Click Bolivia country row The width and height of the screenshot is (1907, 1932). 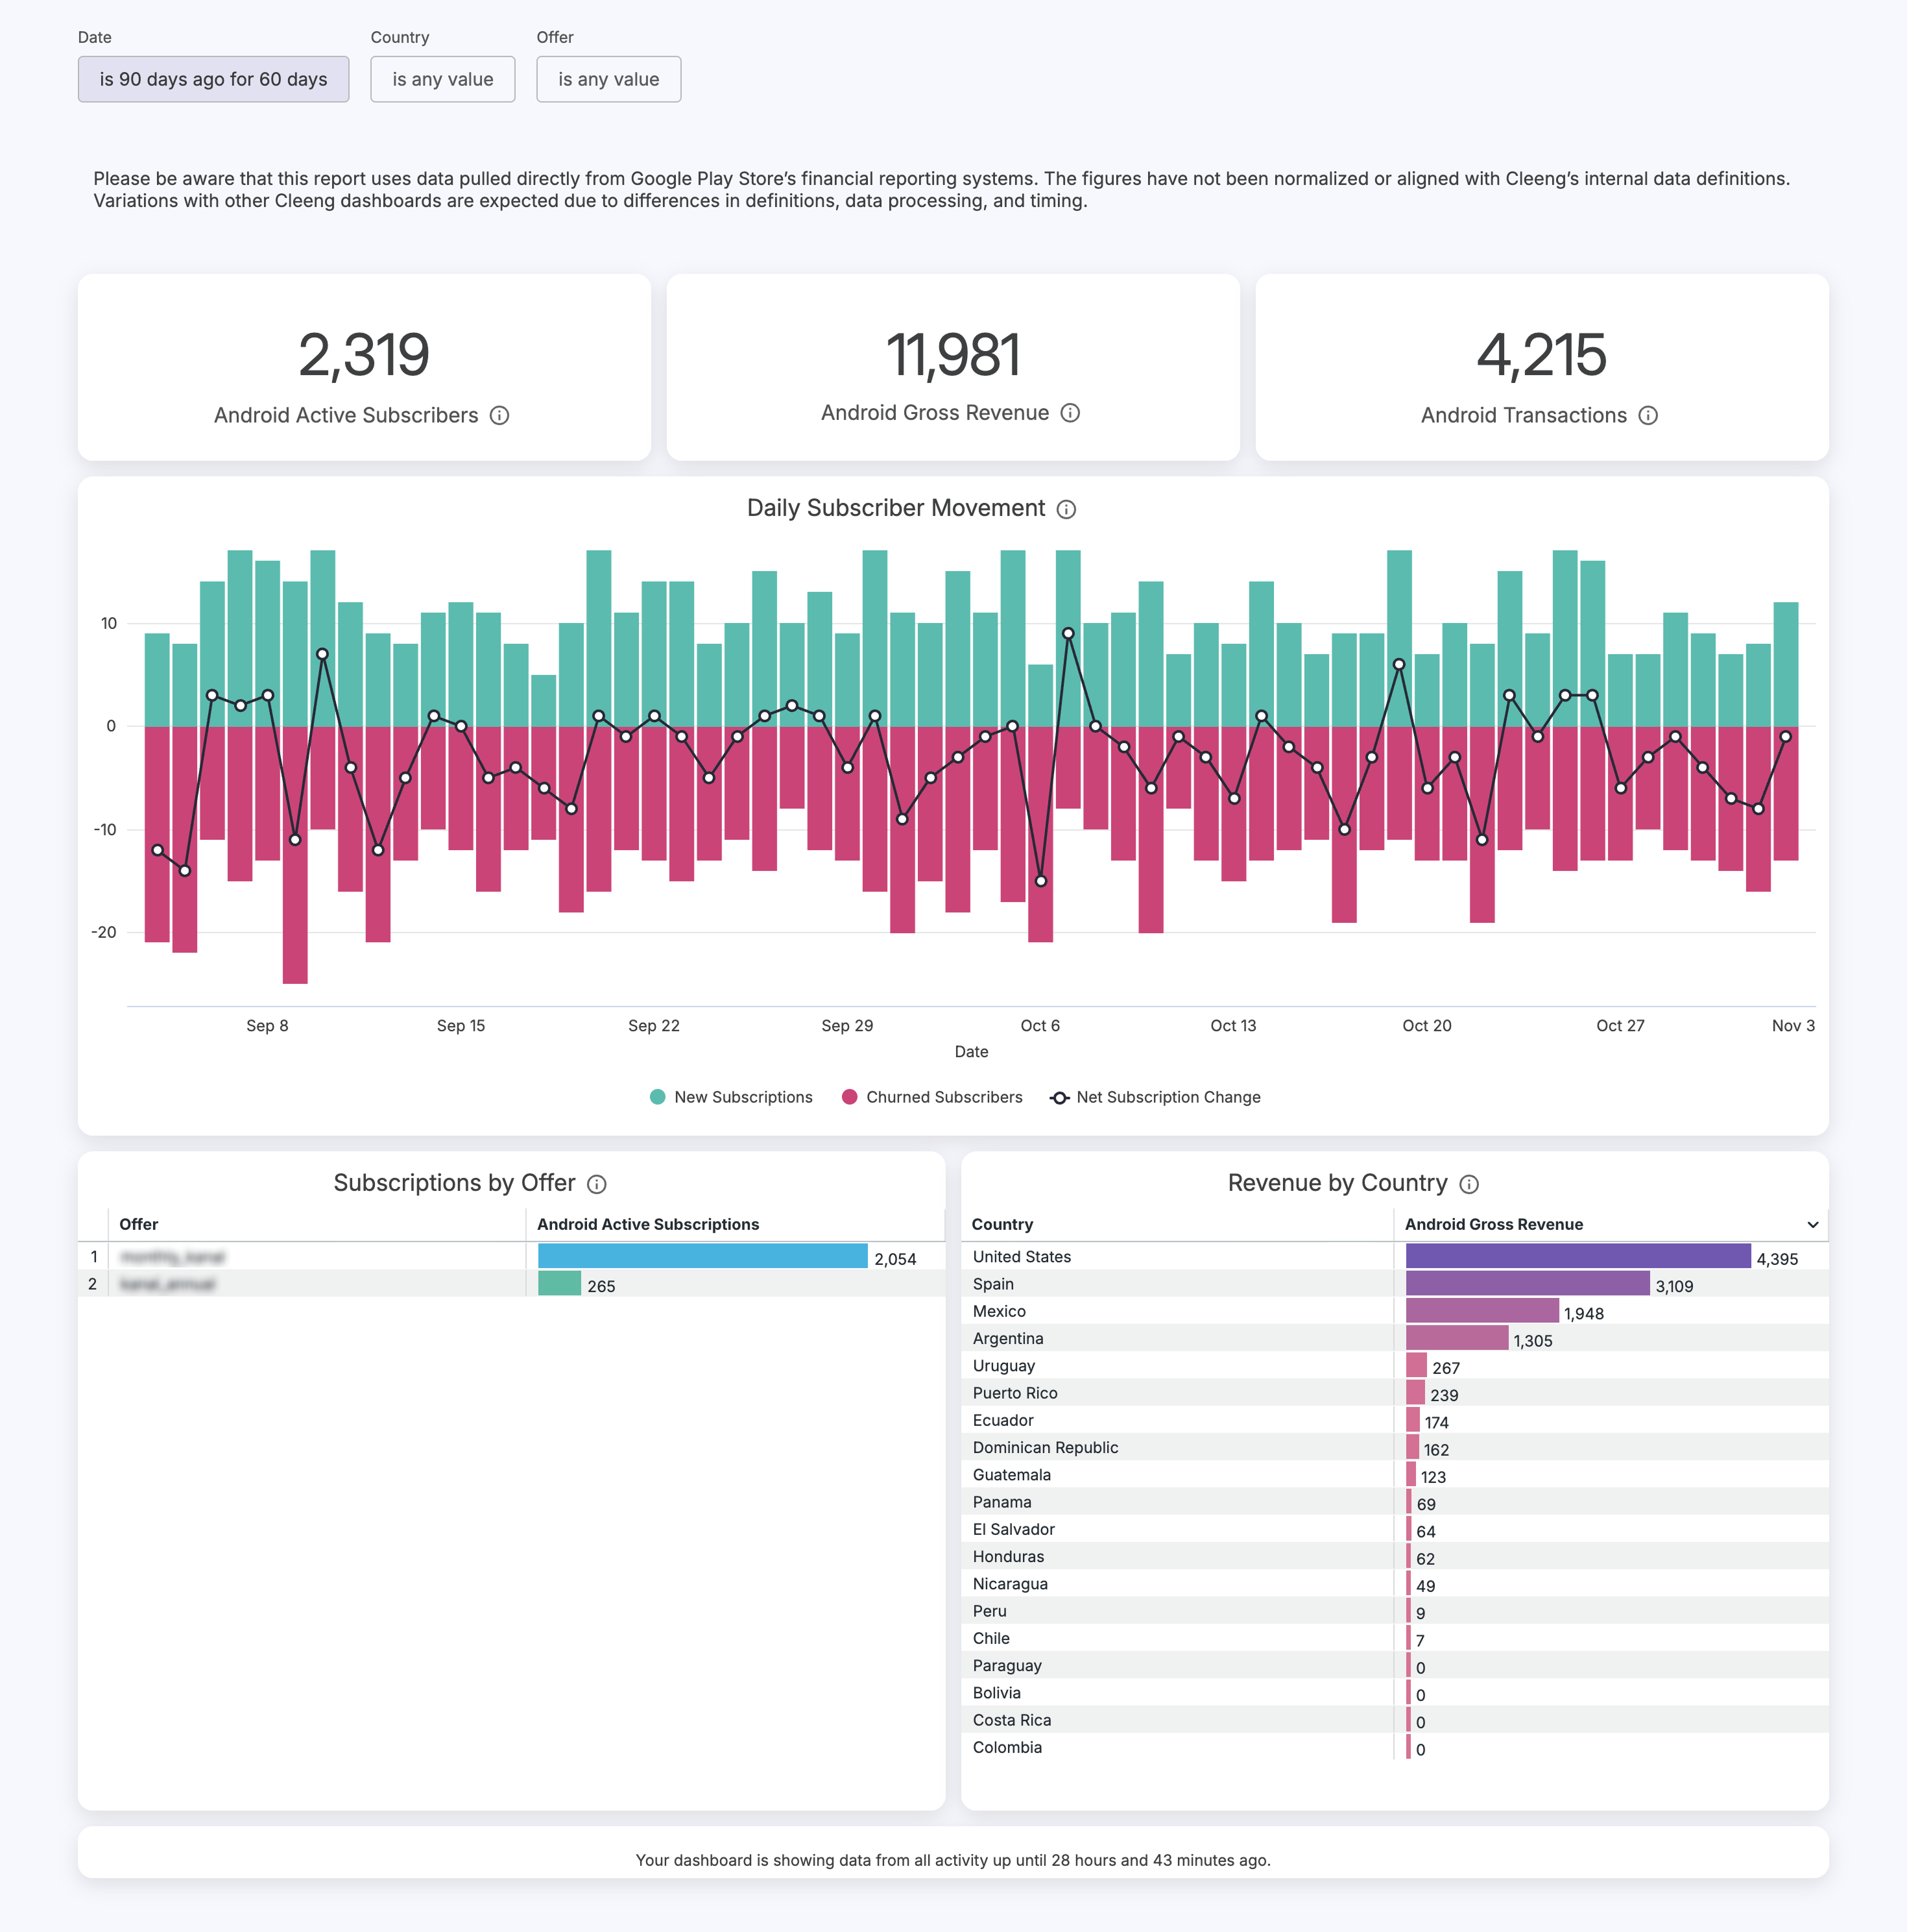(x=1395, y=1692)
